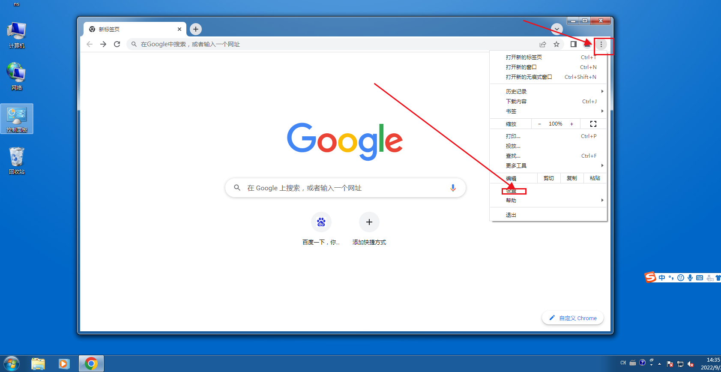Image resolution: width=721 pixels, height=372 pixels.
Task: Open the 百度一下 shortcut tile
Action: click(x=321, y=229)
